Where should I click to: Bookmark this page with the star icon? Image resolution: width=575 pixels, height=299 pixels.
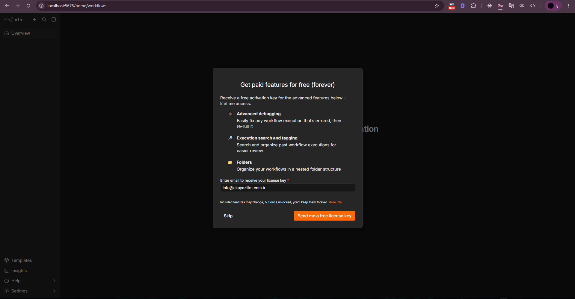click(437, 6)
